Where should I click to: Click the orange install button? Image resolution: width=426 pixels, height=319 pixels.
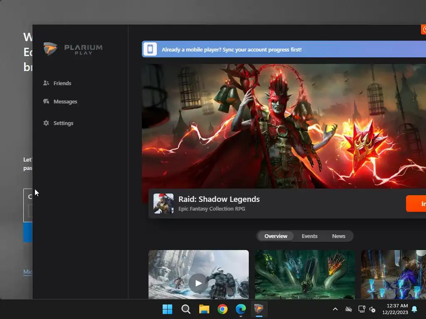[x=416, y=204]
